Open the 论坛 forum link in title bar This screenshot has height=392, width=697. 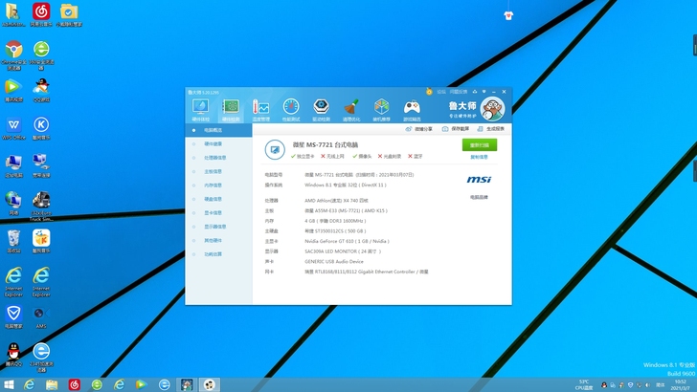(x=441, y=92)
